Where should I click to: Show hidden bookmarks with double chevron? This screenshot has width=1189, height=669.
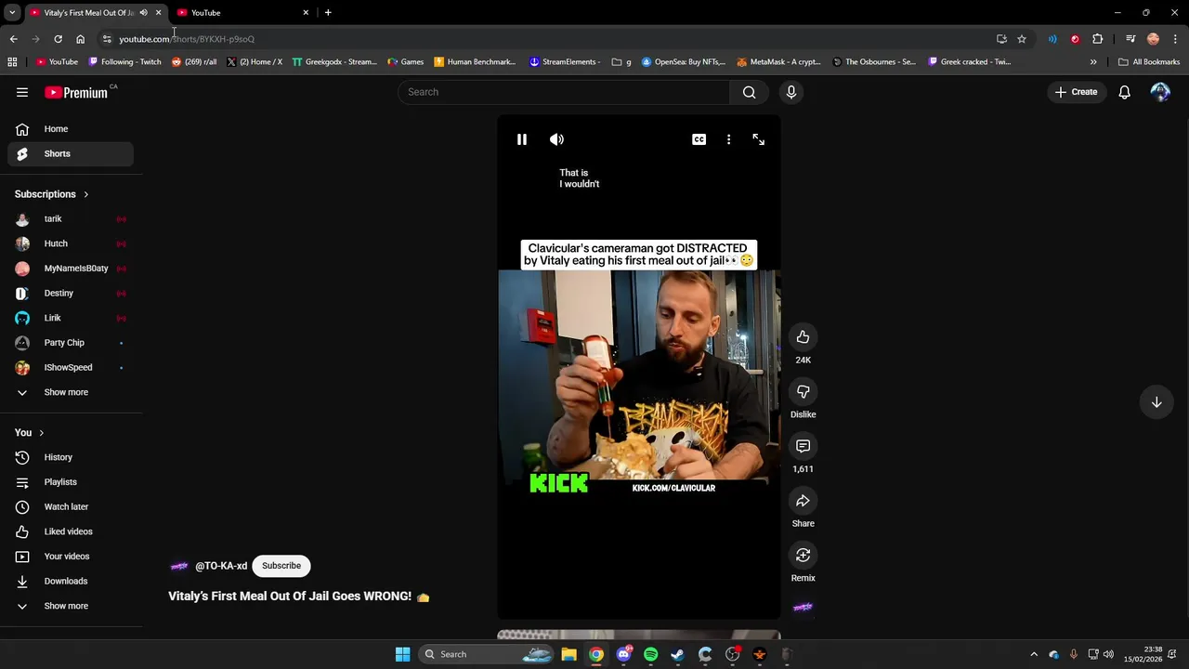(1093, 62)
